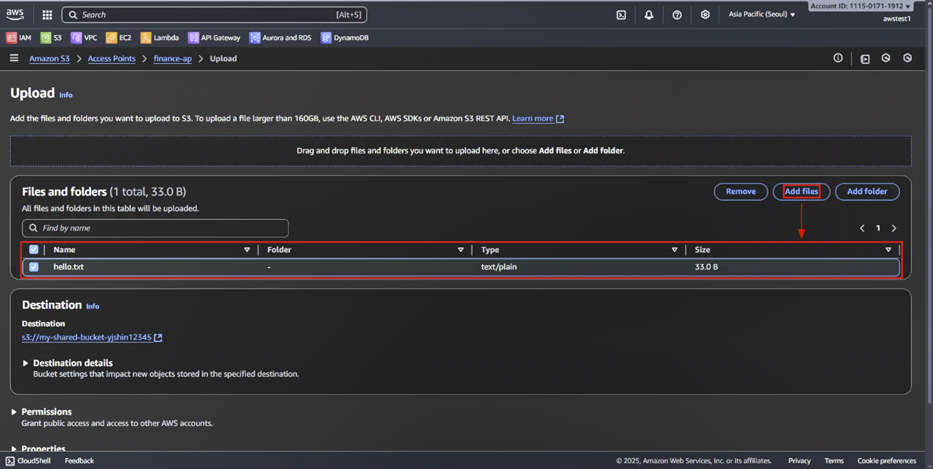Open Aurora and RDS shortcut

(x=280, y=38)
